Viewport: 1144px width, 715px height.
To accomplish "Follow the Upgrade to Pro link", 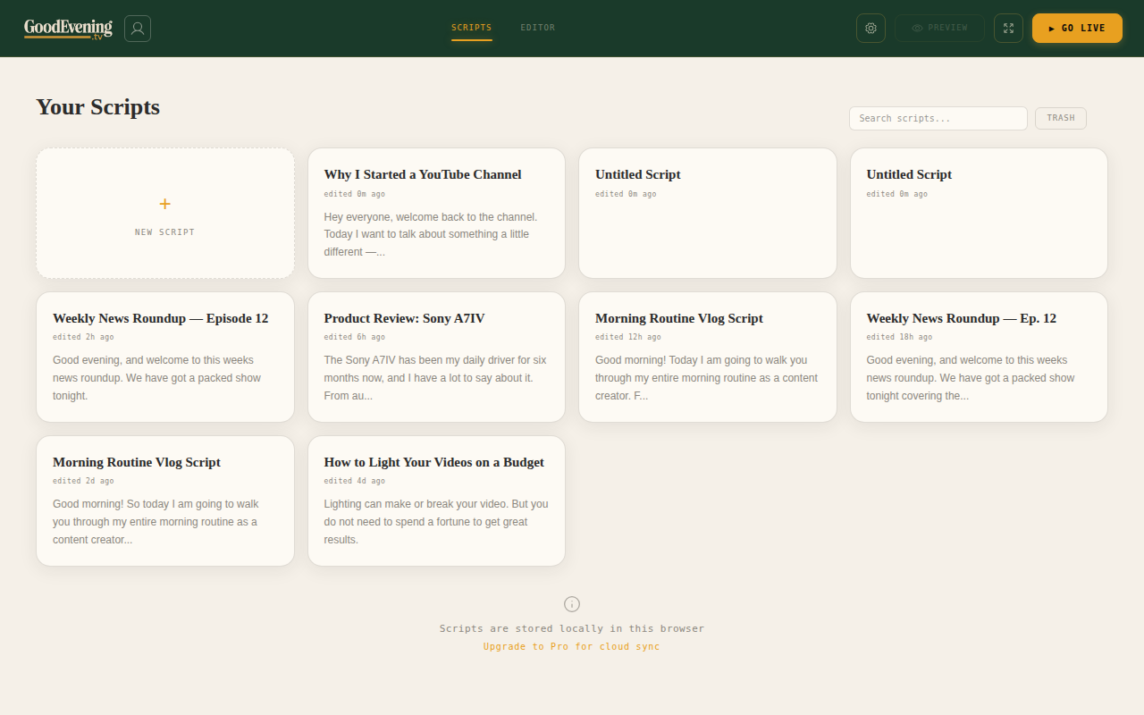I will coord(571,646).
